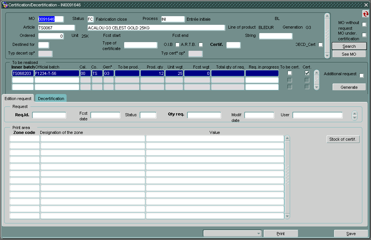Click the request Status field

[148, 115]
